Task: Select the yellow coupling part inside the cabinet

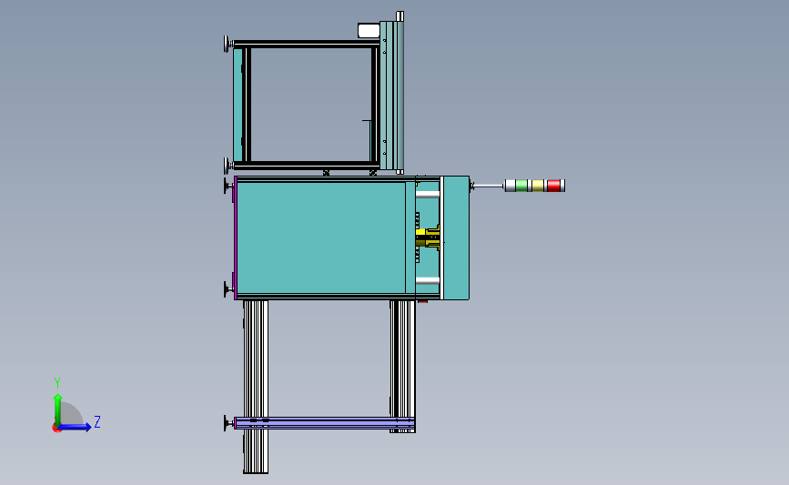Action: pos(428,237)
